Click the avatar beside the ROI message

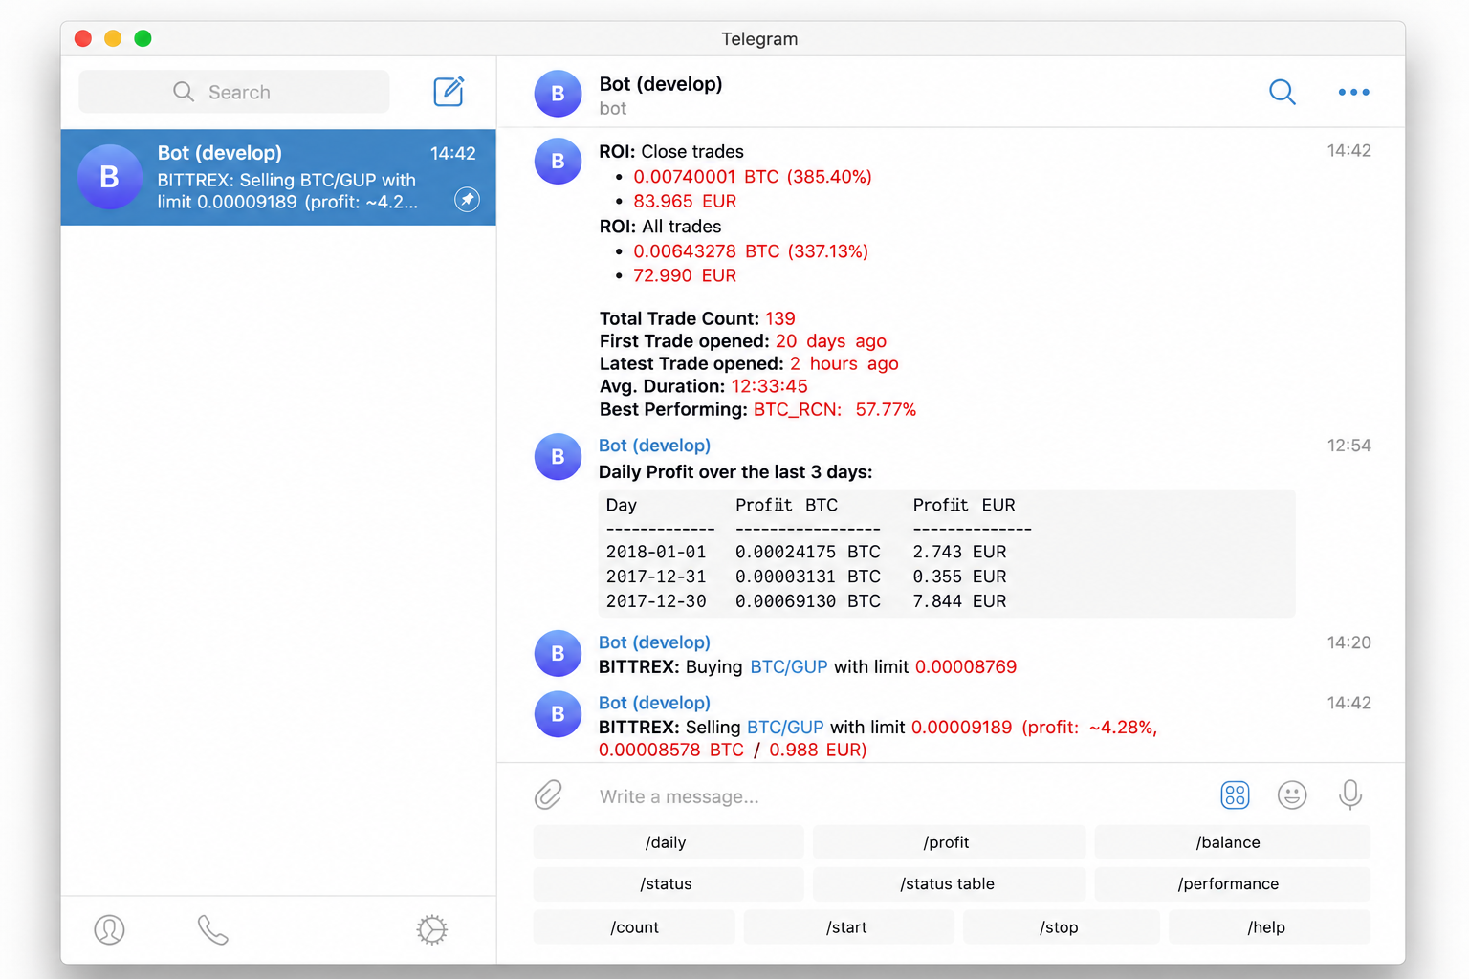tap(558, 161)
